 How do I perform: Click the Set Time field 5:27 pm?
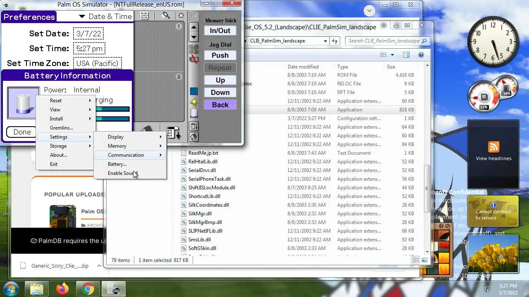[x=89, y=48]
